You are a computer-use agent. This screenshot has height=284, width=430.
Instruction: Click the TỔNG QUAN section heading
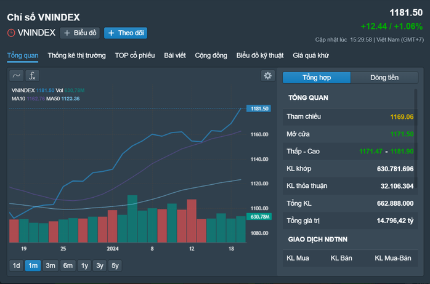tap(308, 98)
